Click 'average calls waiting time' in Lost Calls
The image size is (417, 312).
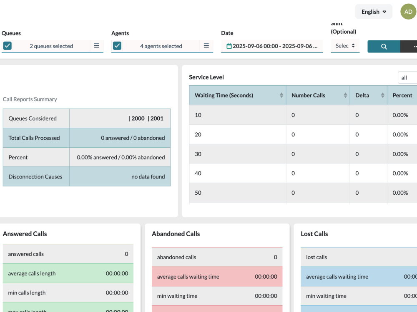pos(359,277)
